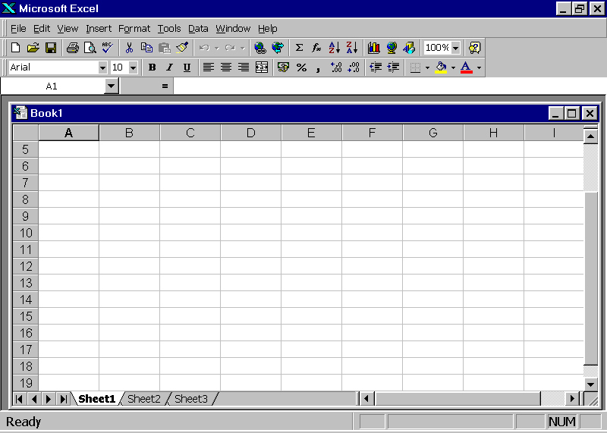Select row 12 header
Image resolution: width=607 pixels, height=433 pixels.
pyautogui.click(x=26, y=266)
